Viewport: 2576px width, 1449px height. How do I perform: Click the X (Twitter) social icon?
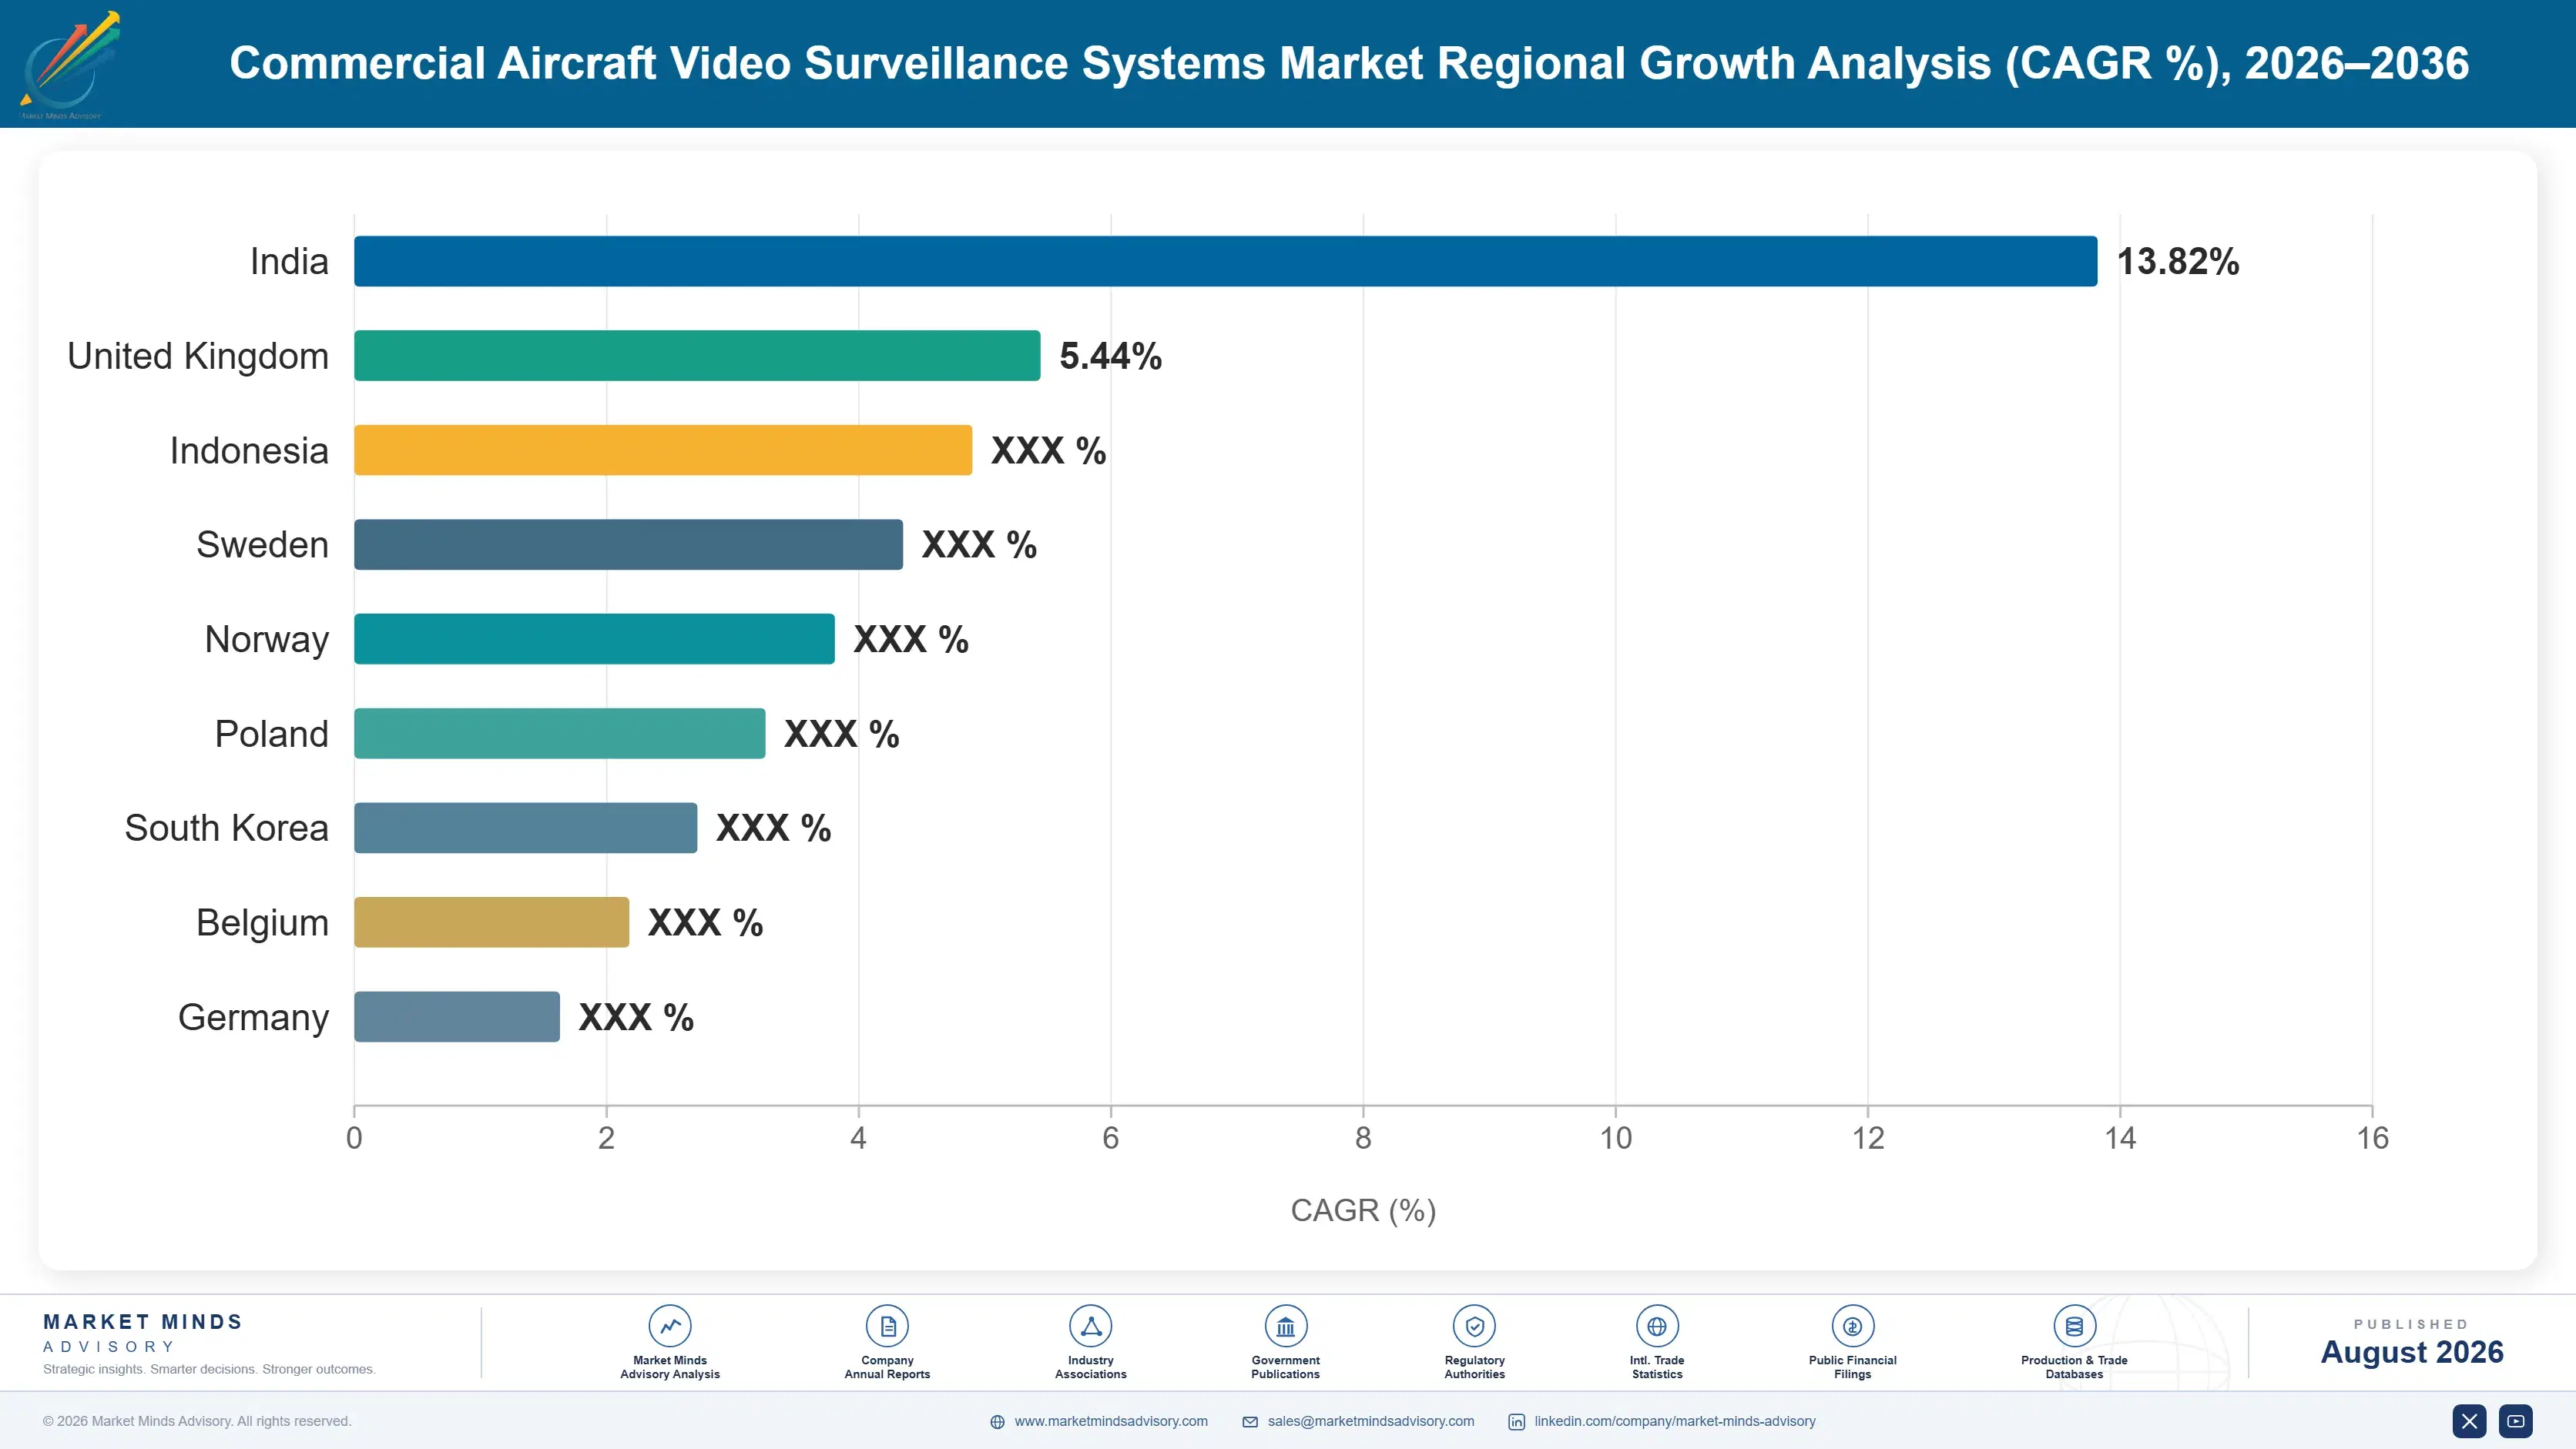pos(2469,1421)
